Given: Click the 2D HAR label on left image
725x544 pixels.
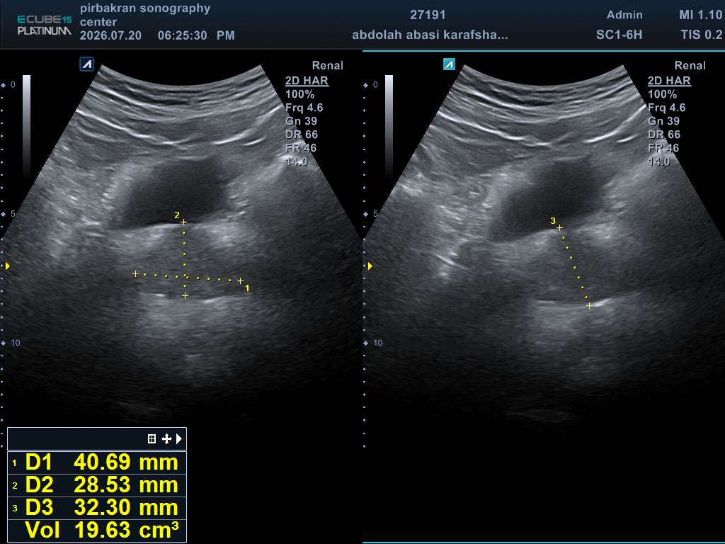Looking at the screenshot, I should click(x=307, y=81).
